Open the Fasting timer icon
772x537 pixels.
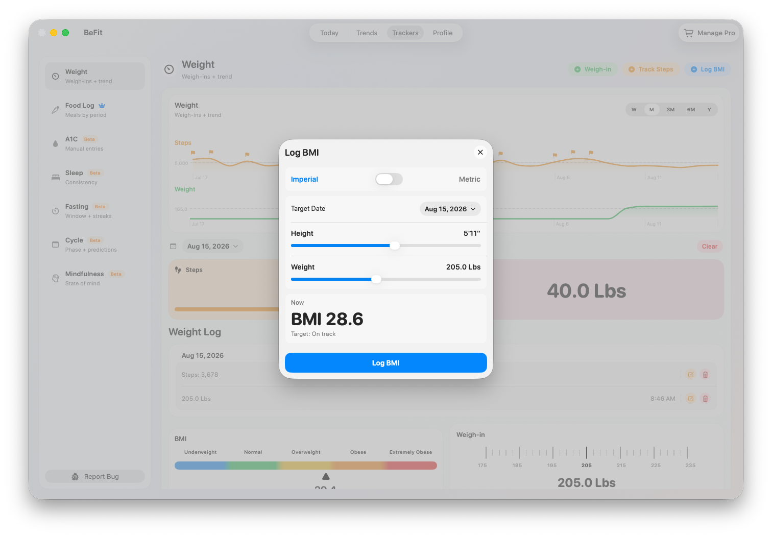click(x=56, y=211)
